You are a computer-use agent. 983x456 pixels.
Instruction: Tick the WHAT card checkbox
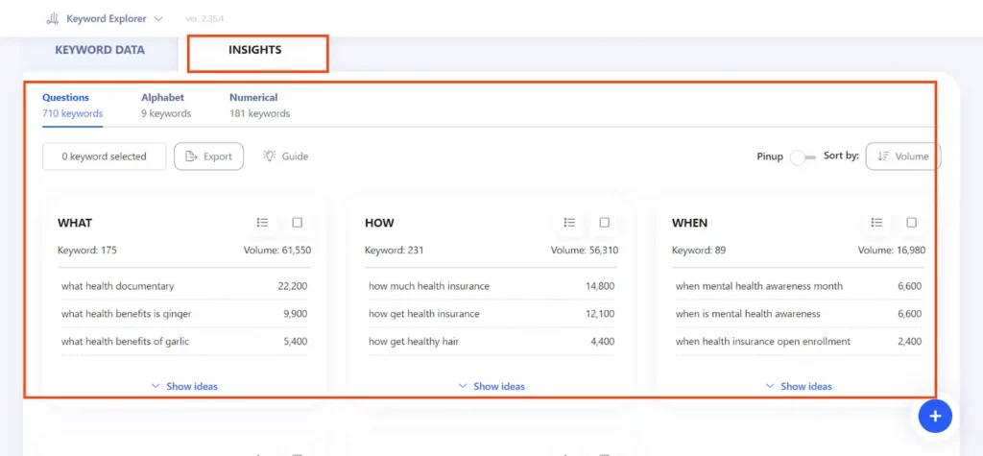[x=298, y=222]
